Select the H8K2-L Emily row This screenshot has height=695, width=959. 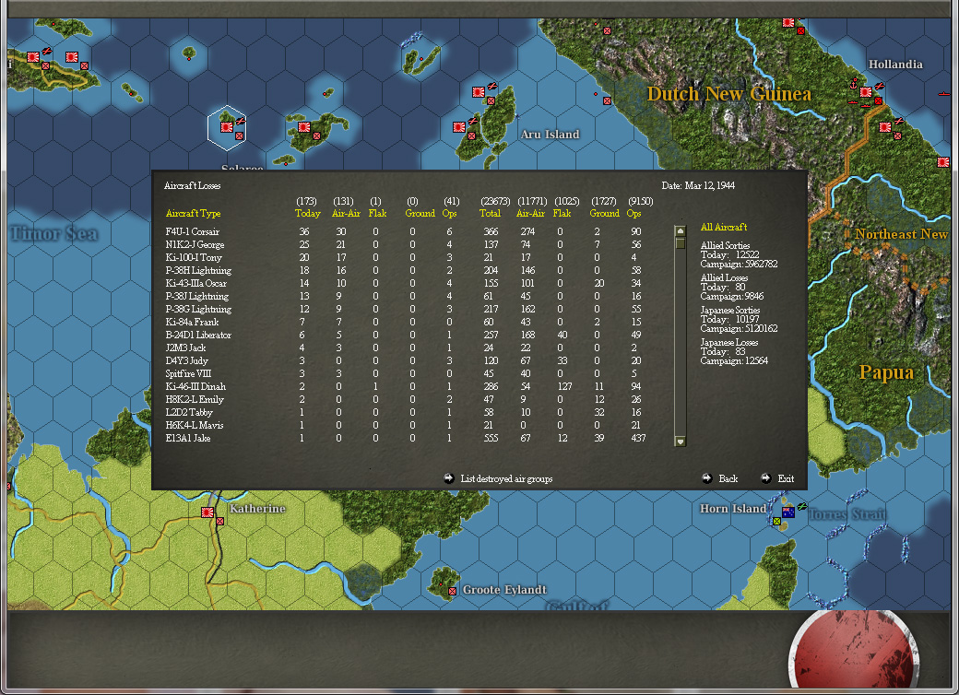[406, 399]
